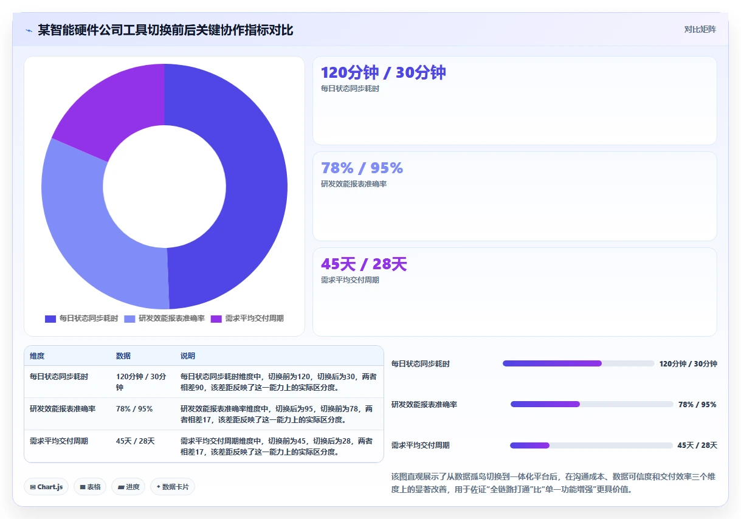Click the 对比矩阵 label in the header
Screen dimensions: 741x519
pos(700,29)
